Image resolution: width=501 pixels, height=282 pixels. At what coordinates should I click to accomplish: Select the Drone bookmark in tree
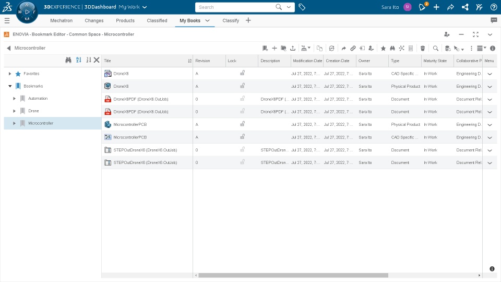pos(33,111)
